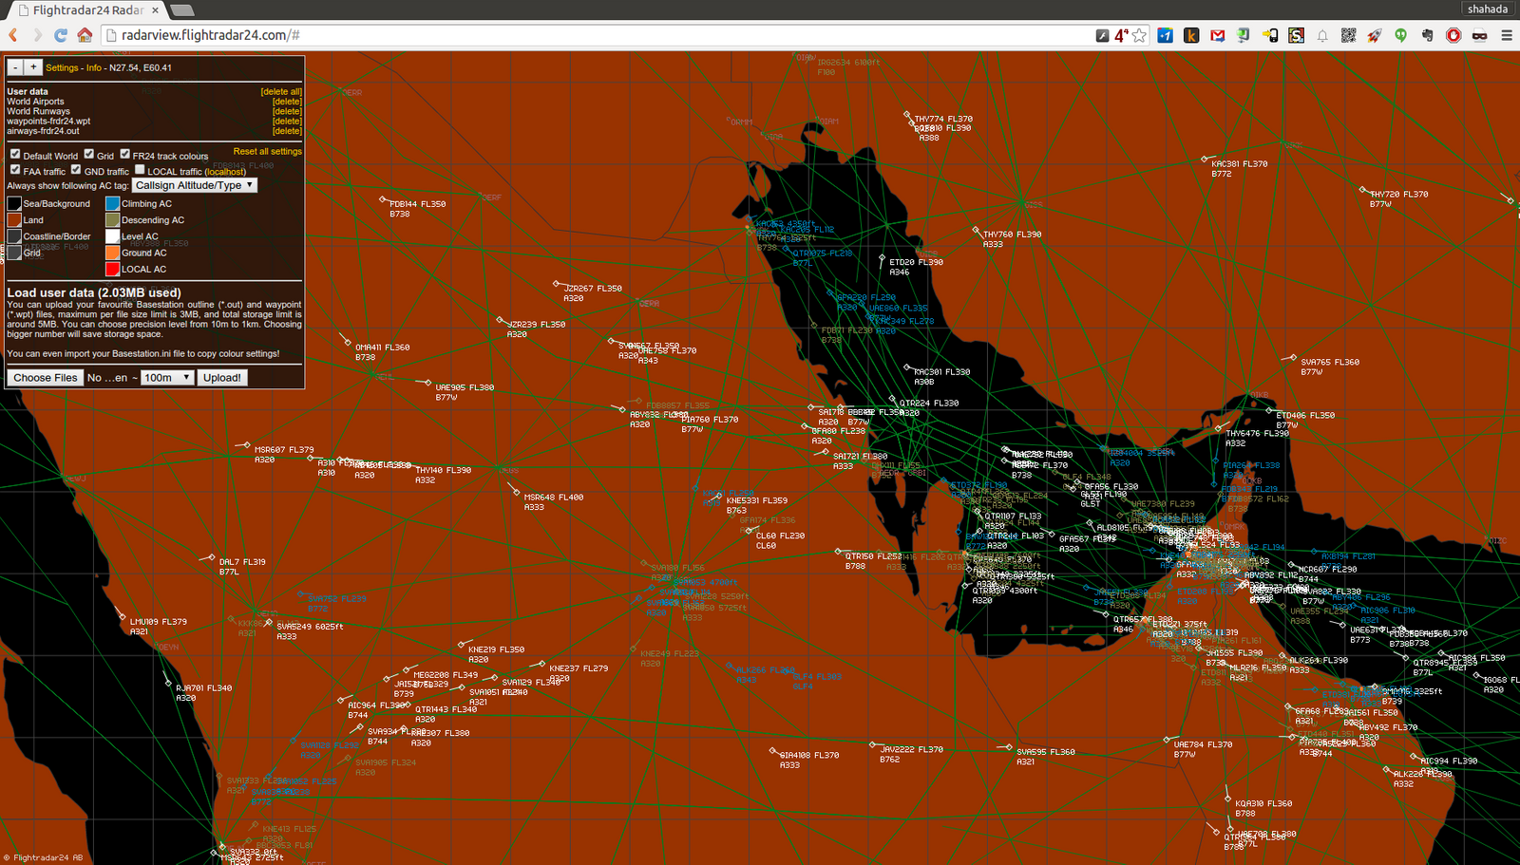
Task: Open the Settings link in panel
Action: [62, 68]
